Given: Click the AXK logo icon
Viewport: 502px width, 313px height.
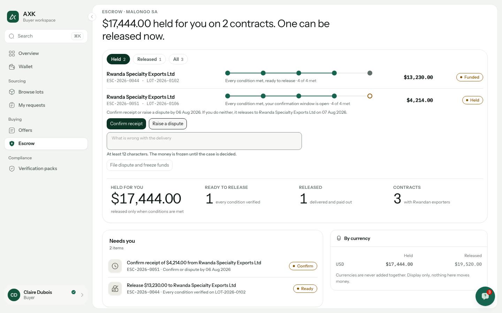Looking at the screenshot, I should [x=13, y=17].
